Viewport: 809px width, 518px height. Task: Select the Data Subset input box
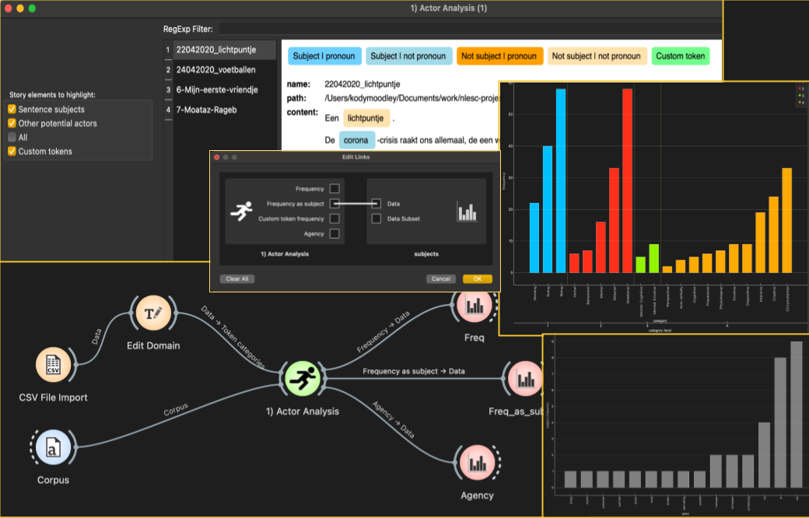pos(376,219)
